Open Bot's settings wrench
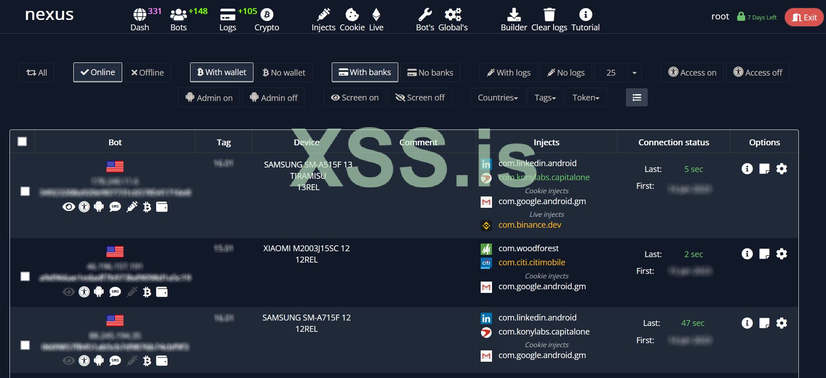Viewport: 826px width, 378px height. [x=425, y=20]
